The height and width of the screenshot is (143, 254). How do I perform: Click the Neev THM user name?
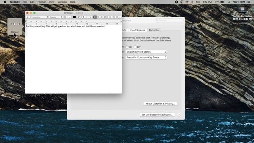(x=239, y=2)
